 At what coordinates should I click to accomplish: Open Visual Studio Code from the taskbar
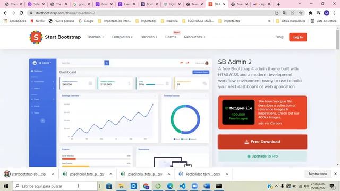tap(182, 186)
